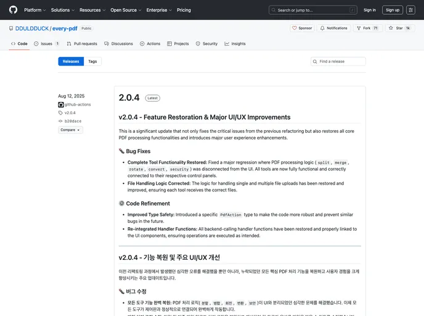Sponsor this repository
Image resolution: width=424 pixels, height=316 pixels.
click(302, 28)
